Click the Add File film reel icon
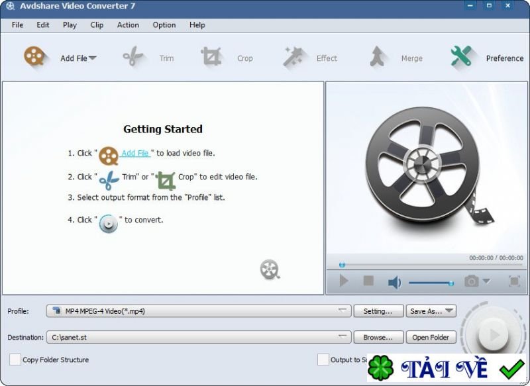This screenshot has width=530, height=386. click(x=34, y=56)
